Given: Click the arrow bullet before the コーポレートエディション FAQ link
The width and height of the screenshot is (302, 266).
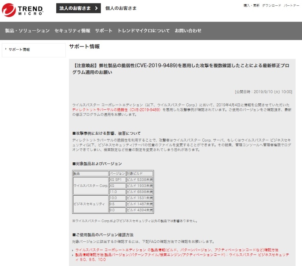Looking at the screenshot, I should pos(72,250).
